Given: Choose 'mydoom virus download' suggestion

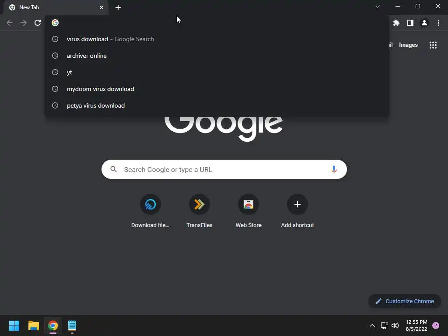Looking at the screenshot, I should [217, 89].
